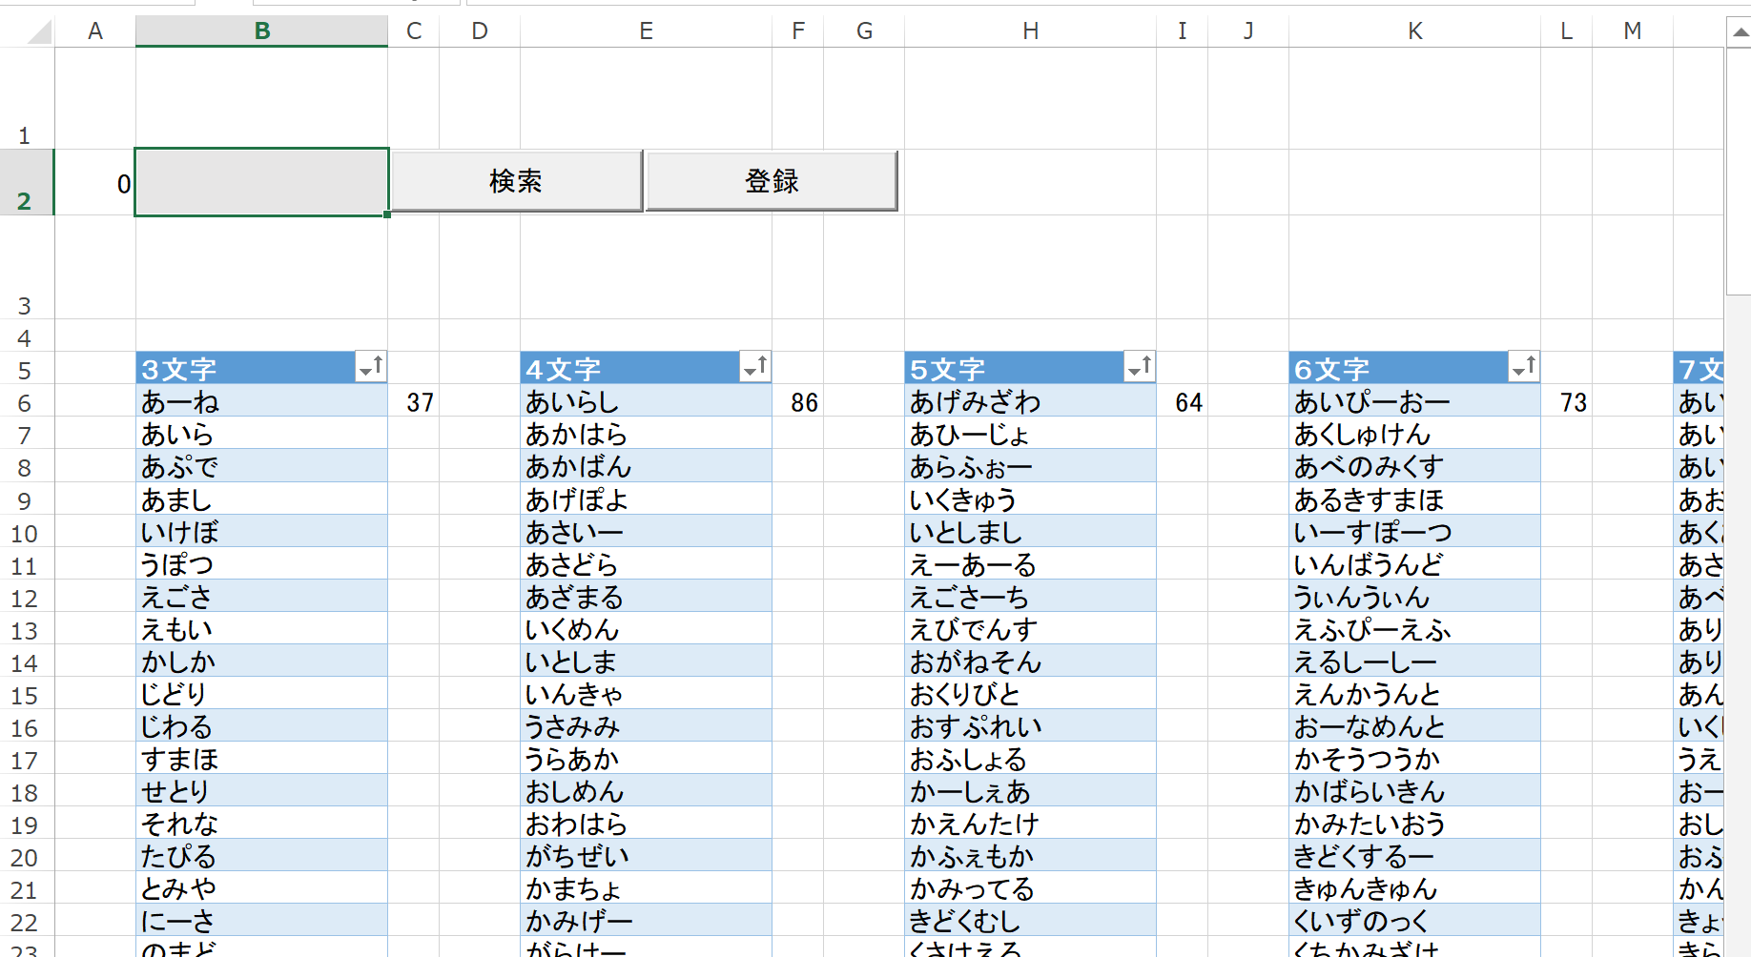Select the cell showing value 64
Viewport: 1751px width, 957px height.
pos(1182,401)
